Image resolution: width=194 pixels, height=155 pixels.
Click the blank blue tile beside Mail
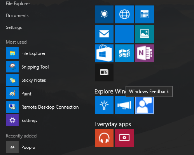pos(124,34)
